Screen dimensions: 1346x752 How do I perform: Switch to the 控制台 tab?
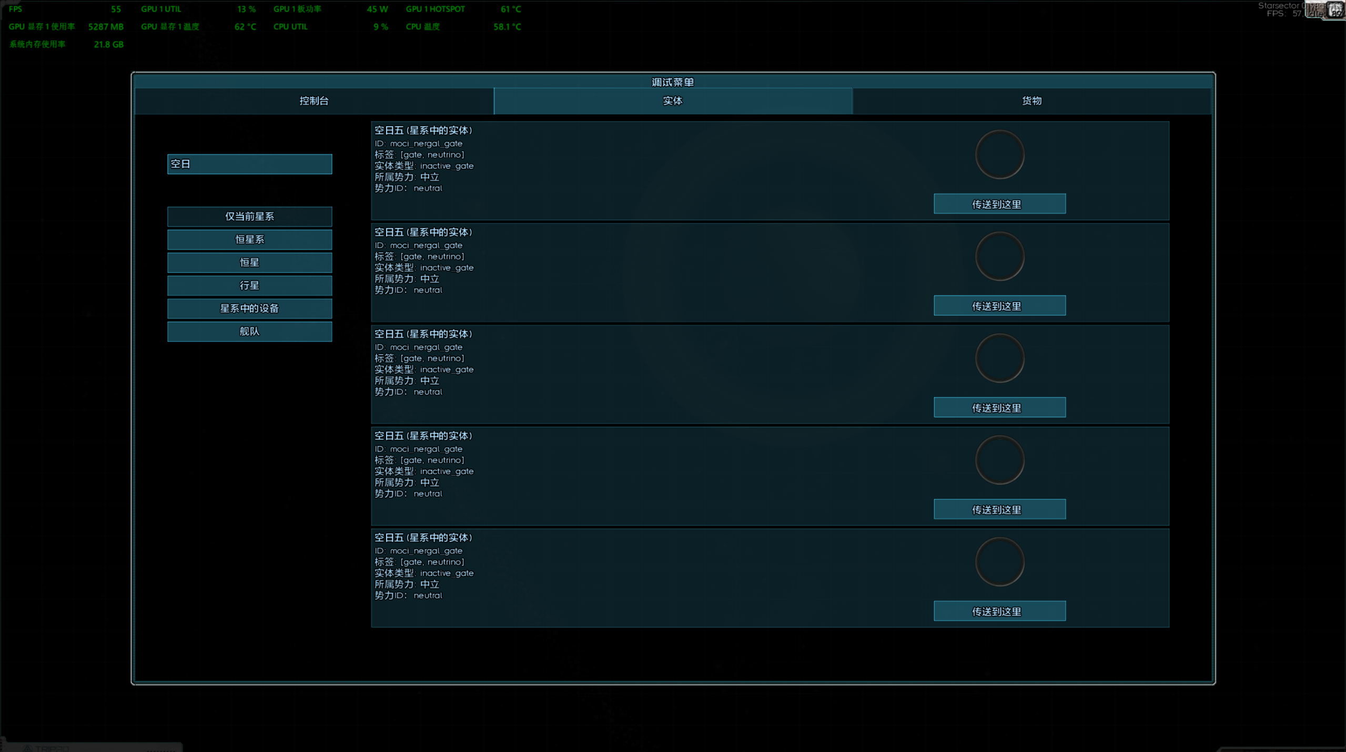tap(314, 101)
